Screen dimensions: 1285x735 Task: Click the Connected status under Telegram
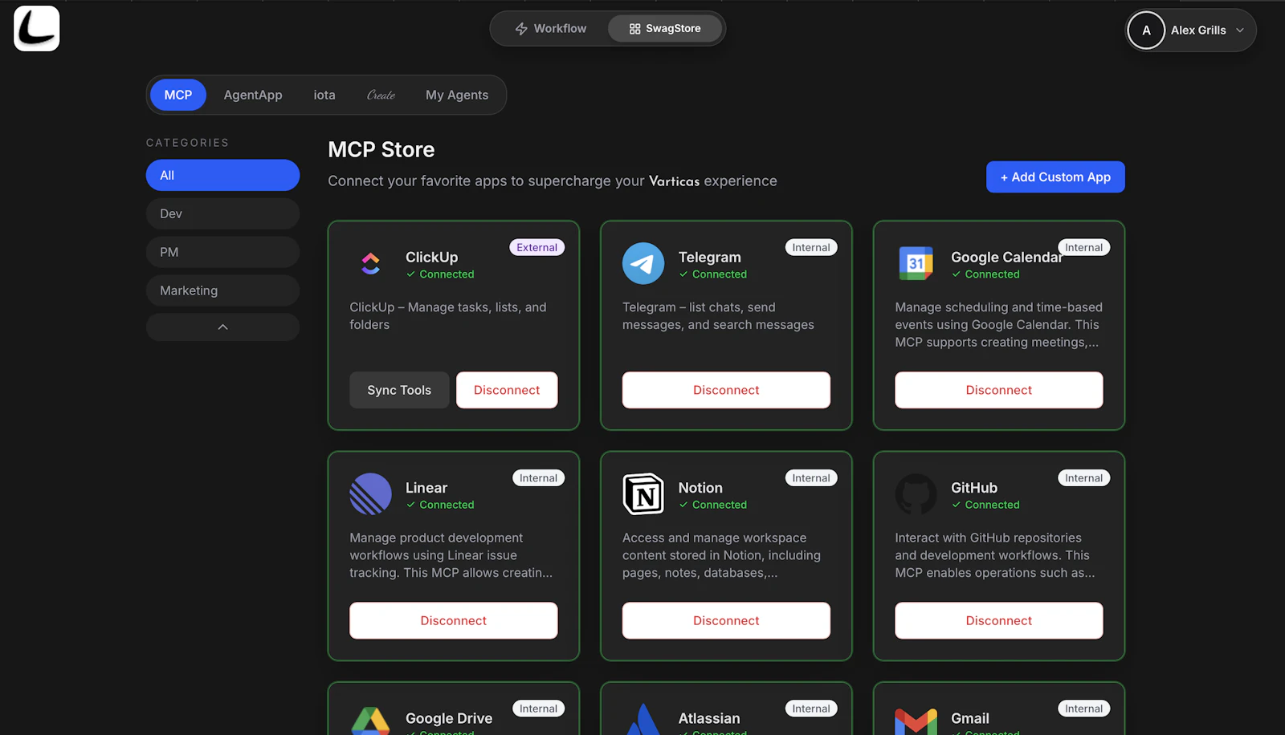[x=713, y=274]
